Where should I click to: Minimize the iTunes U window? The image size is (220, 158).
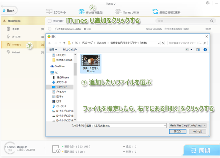217,3
